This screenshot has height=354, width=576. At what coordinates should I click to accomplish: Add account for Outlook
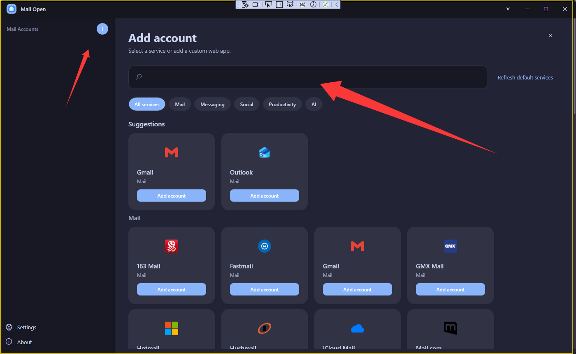click(265, 196)
